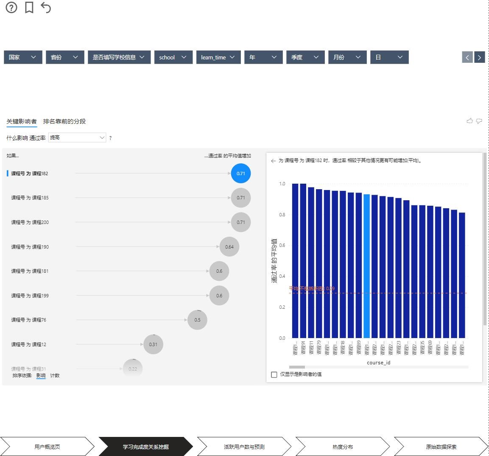Navigate to 用户概览页 page button
The width and height of the screenshot is (489, 456).
(47, 447)
